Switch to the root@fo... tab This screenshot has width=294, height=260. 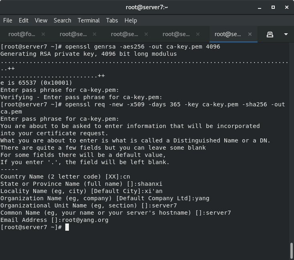22,34
